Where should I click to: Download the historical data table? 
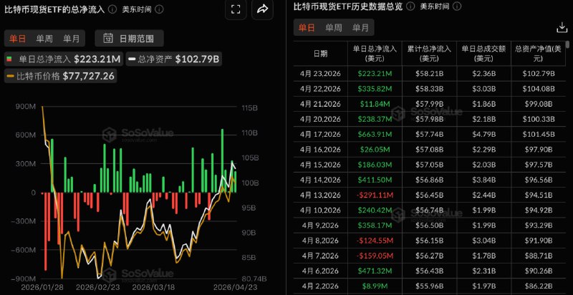pos(561,27)
